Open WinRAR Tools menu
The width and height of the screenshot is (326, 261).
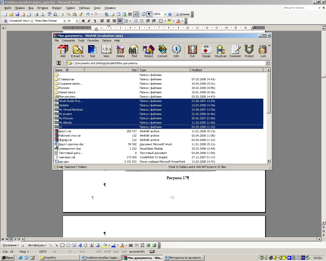(x=81, y=41)
